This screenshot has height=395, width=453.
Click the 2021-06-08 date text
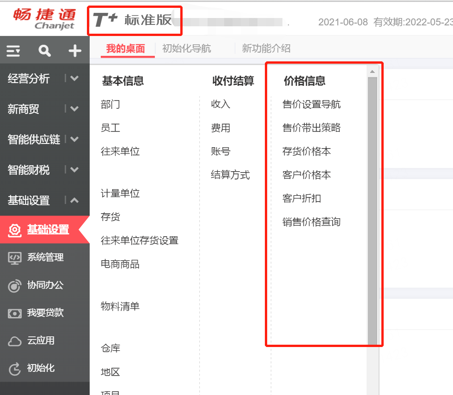[x=343, y=22]
